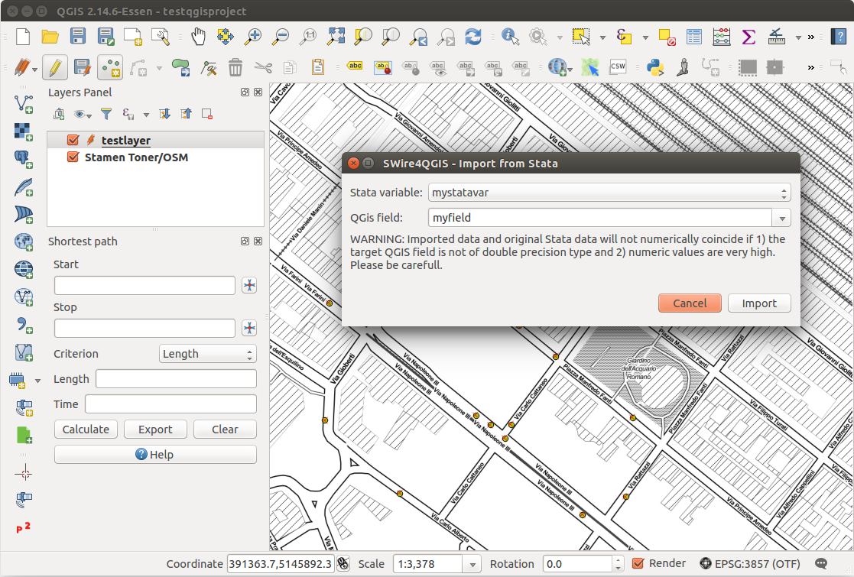
Task: Click the Rotation stepper arrows
Action: click(x=618, y=564)
